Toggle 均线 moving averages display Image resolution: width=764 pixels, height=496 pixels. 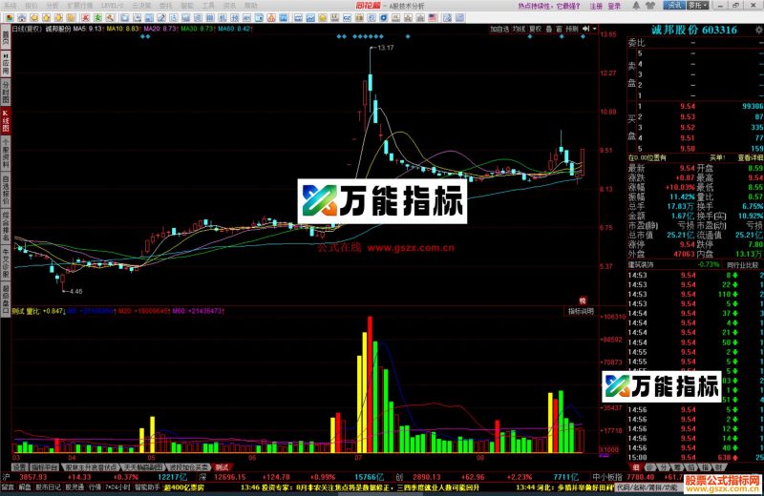(x=520, y=30)
